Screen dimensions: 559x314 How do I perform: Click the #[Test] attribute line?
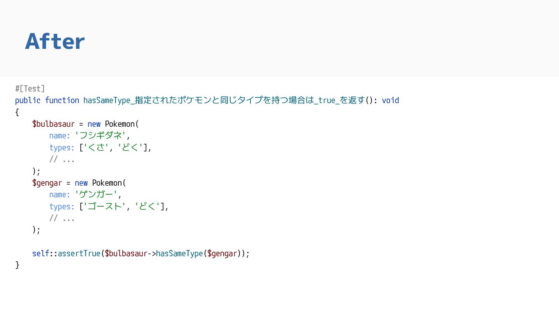click(x=30, y=88)
